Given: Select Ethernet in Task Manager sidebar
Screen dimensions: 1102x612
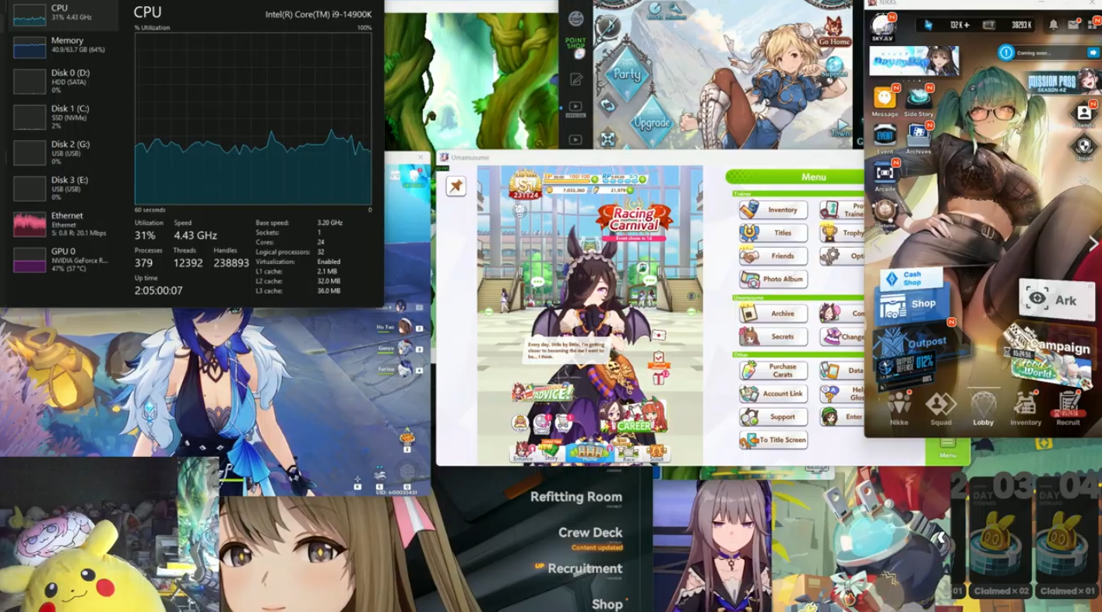Looking at the screenshot, I should coord(62,223).
